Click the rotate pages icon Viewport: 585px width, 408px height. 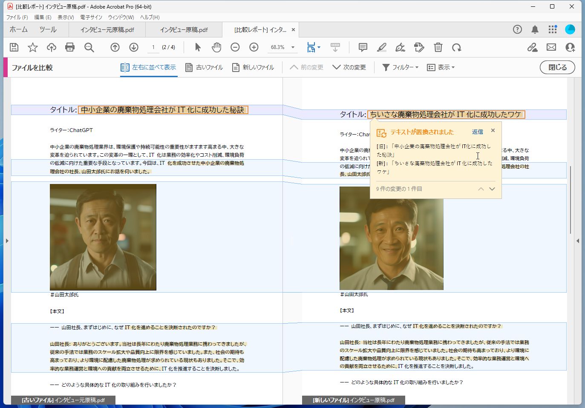pyautogui.click(x=457, y=47)
